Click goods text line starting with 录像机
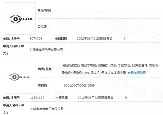The height and width of the screenshot is (115, 163). [x=94, y=73]
